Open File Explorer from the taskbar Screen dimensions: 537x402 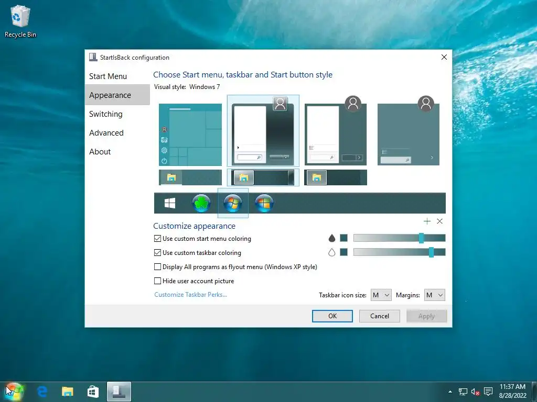click(68, 392)
